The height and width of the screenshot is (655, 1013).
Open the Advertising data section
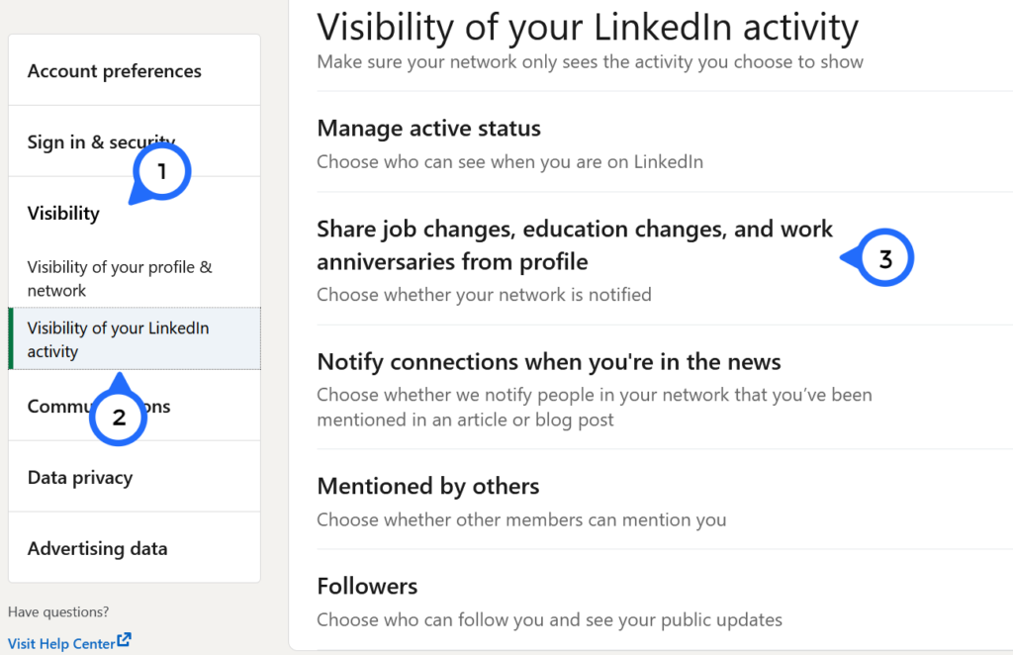pyautogui.click(x=135, y=548)
